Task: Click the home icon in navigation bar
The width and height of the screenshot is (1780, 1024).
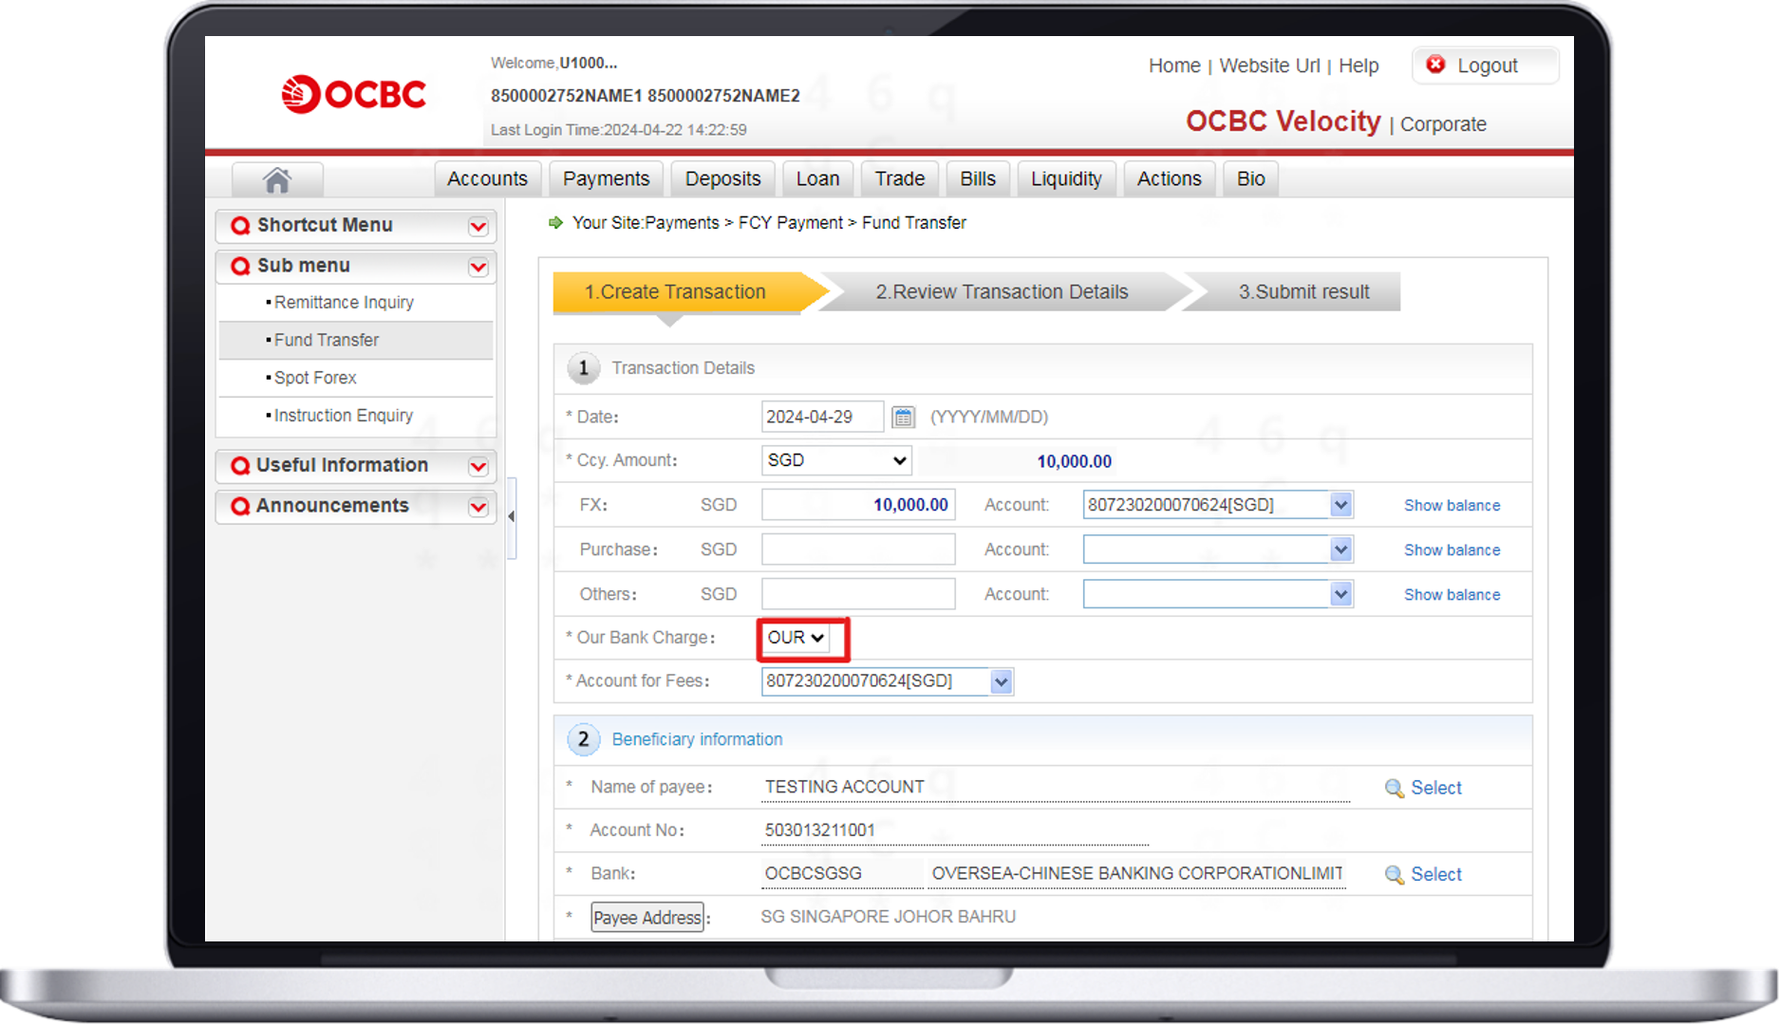Action: 277,179
